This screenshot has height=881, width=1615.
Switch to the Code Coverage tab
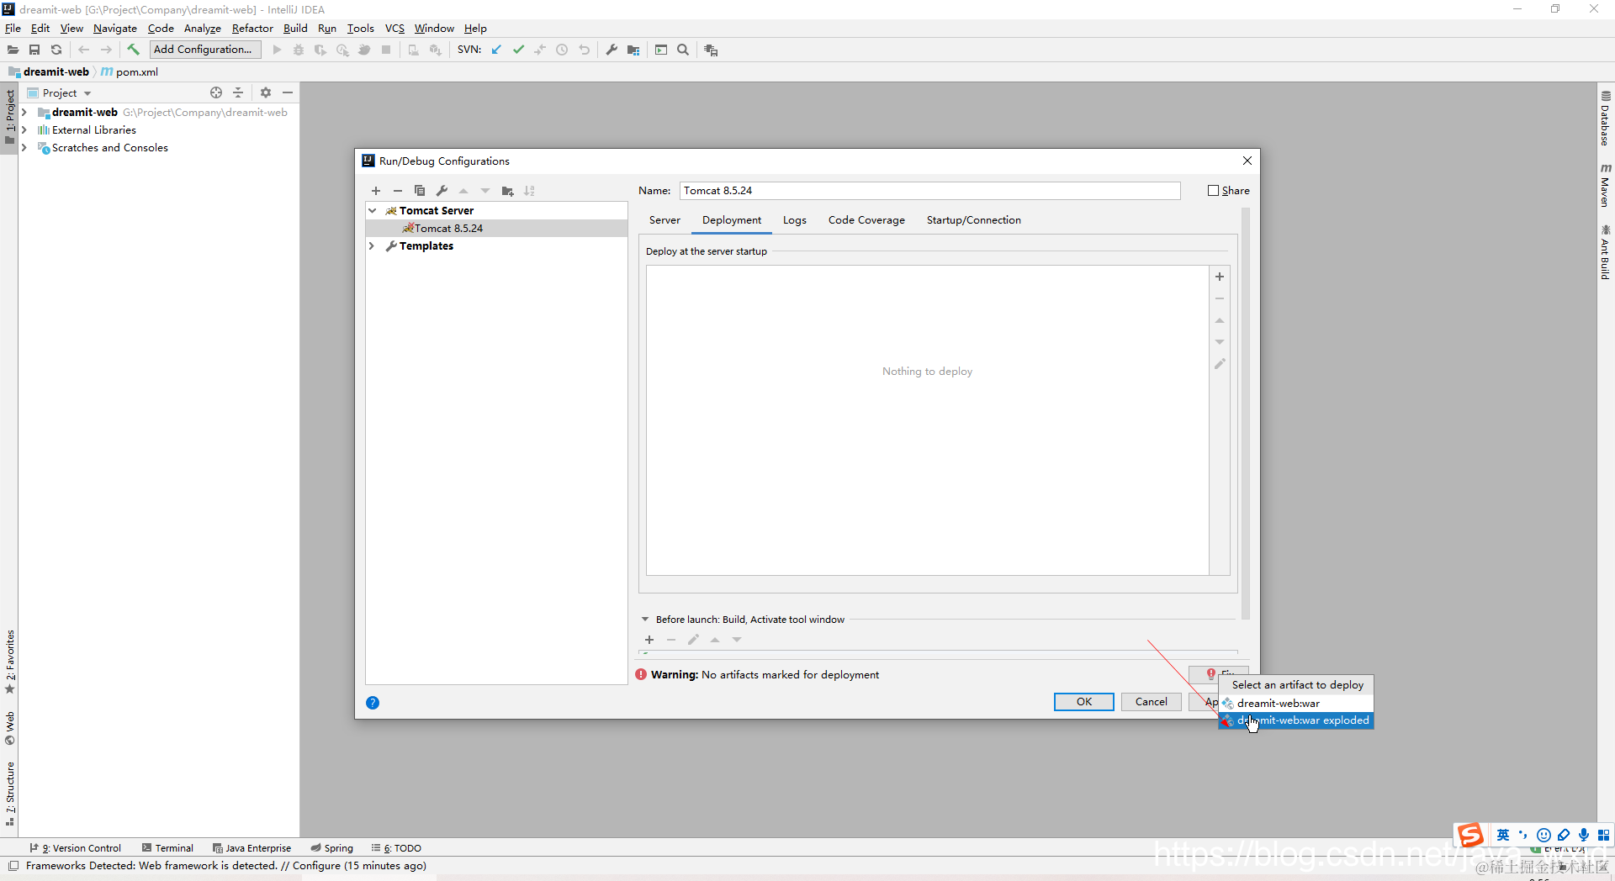866,220
